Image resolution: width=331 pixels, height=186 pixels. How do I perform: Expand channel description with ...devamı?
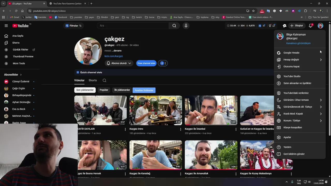click(x=117, y=51)
